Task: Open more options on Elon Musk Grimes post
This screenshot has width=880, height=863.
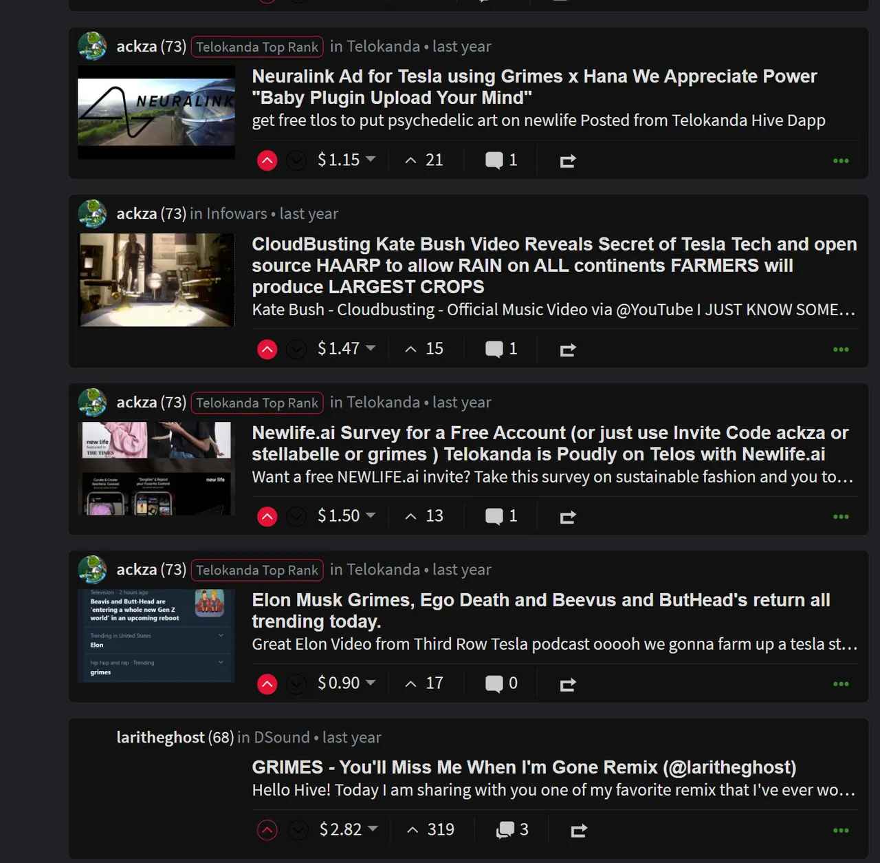Action: point(841,684)
